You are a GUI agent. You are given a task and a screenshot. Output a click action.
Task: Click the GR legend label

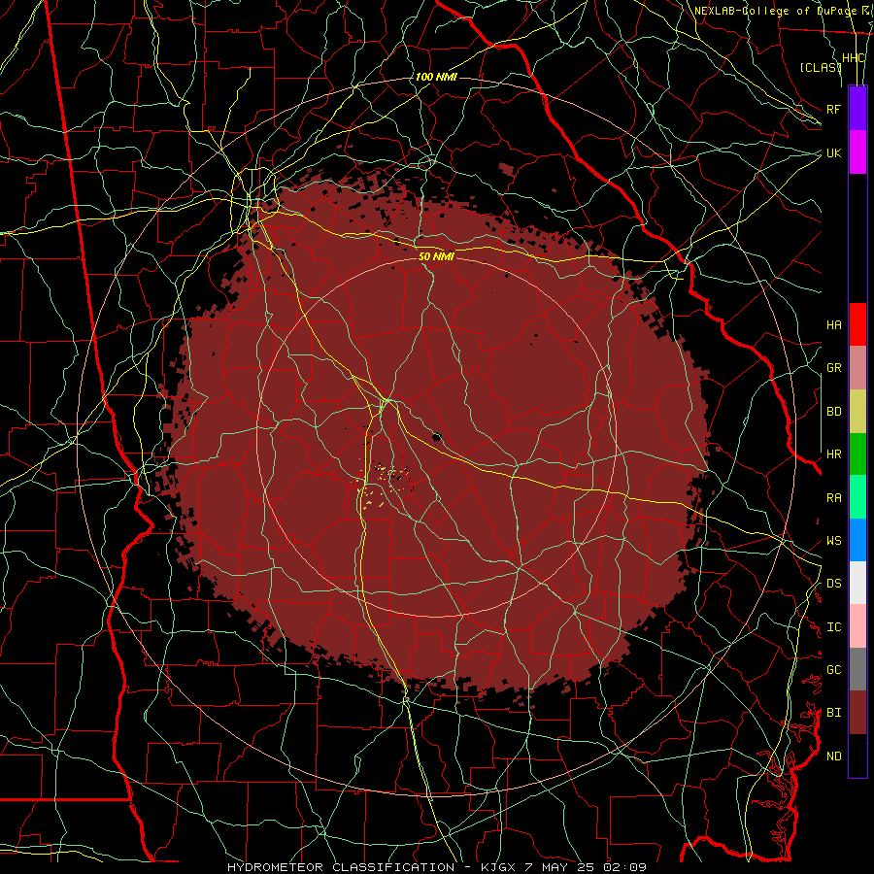834,368
